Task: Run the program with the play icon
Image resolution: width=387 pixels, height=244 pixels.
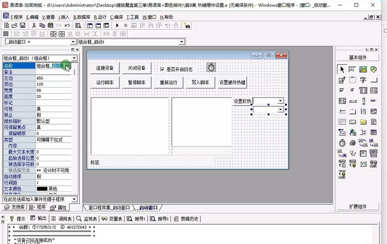Action: [117, 25]
